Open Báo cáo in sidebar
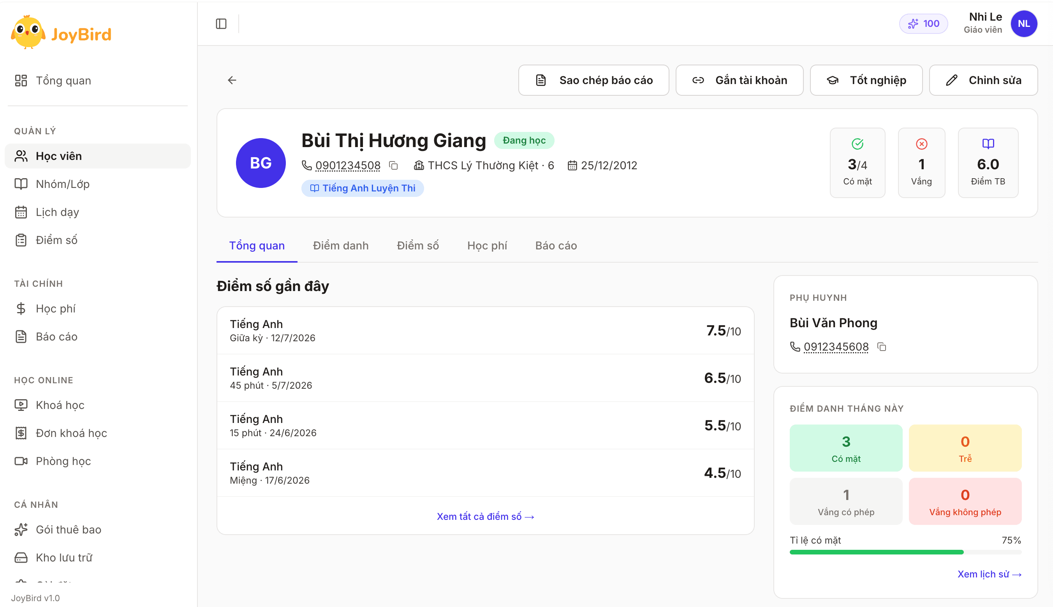The height and width of the screenshot is (607, 1053). pos(98,337)
